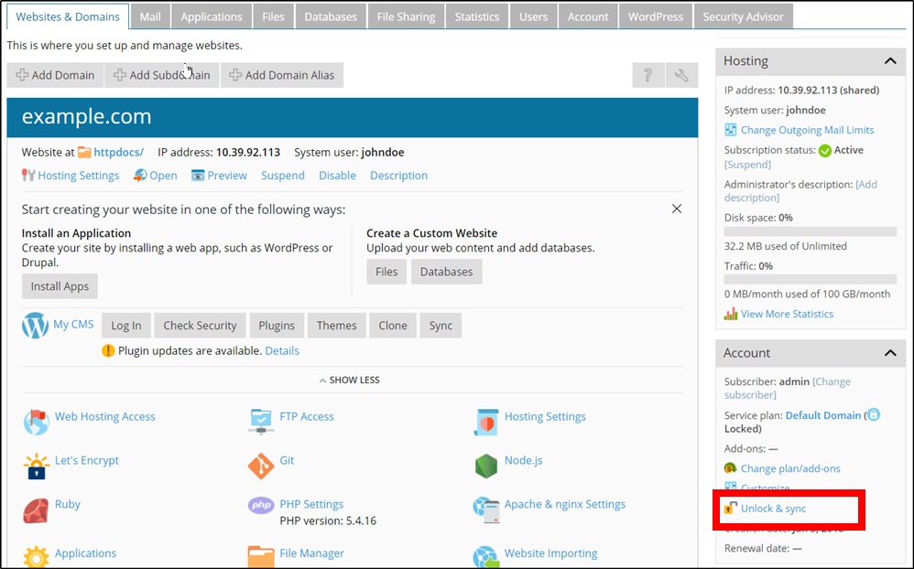
Task: Click the WordPress logo beside My CMS
Action: (x=35, y=326)
